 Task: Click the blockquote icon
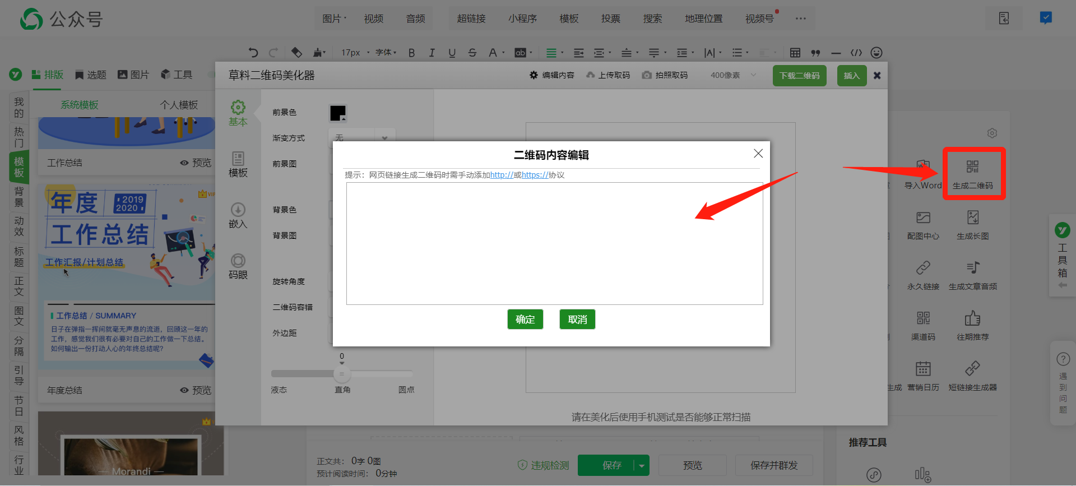point(815,53)
